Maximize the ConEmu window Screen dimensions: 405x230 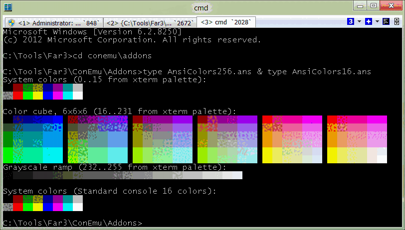(374, 6)
